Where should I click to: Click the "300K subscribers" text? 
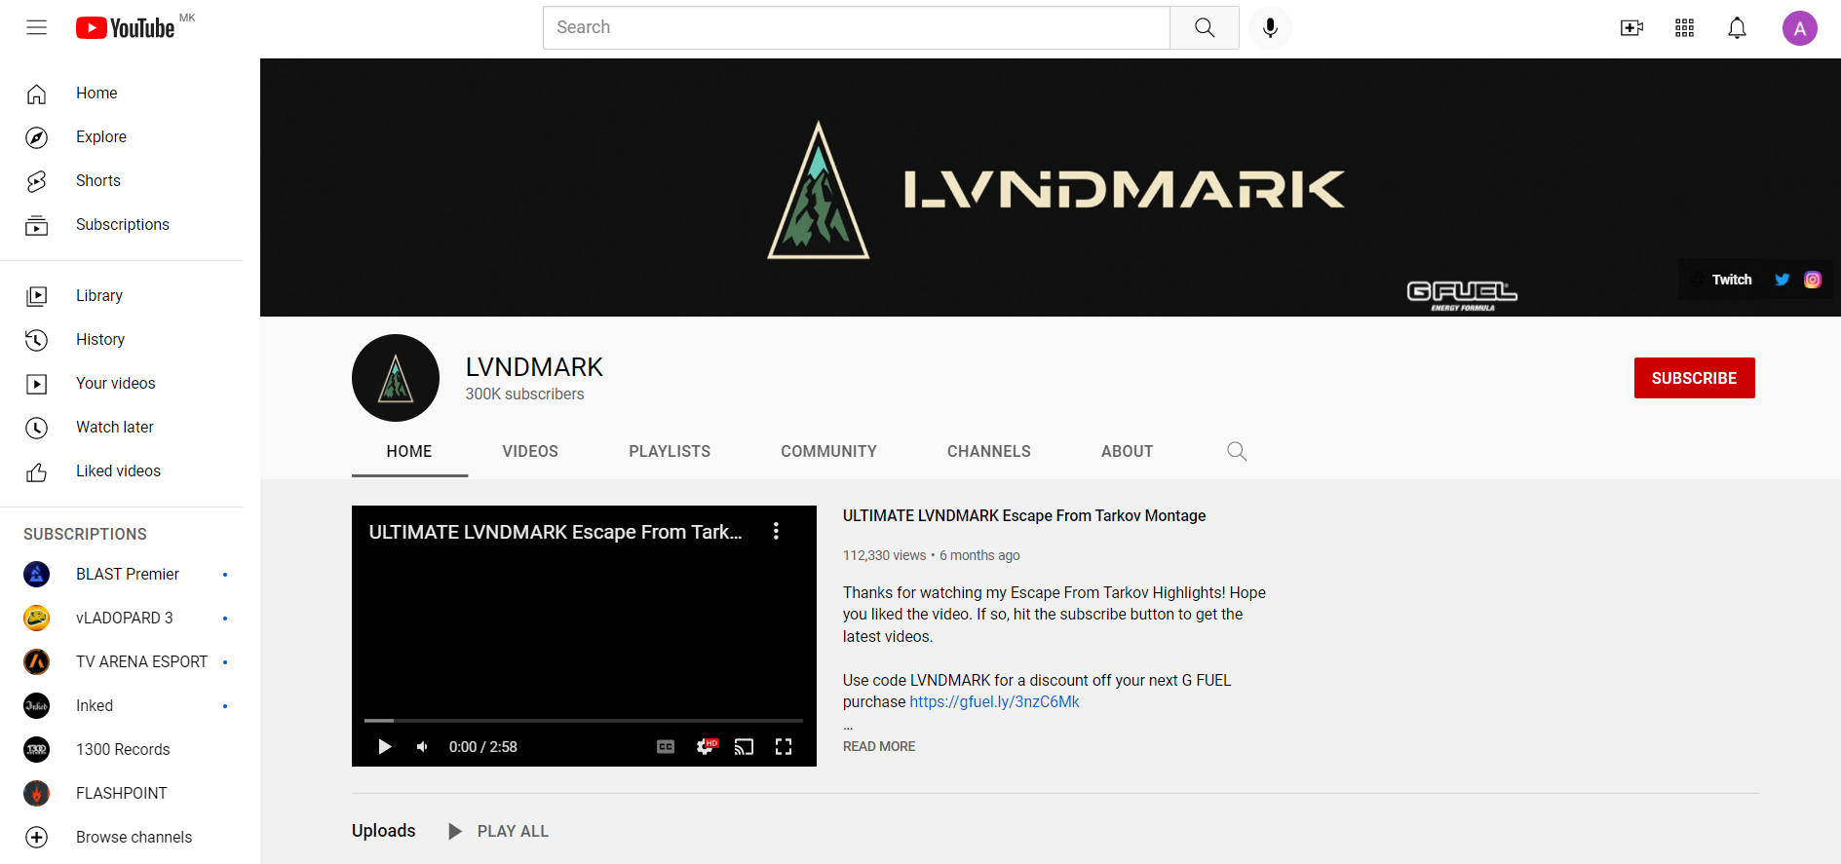[x=524, y=394]
